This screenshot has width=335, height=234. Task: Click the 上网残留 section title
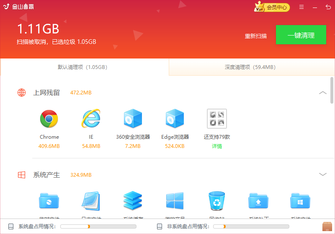tap(46, 93)
